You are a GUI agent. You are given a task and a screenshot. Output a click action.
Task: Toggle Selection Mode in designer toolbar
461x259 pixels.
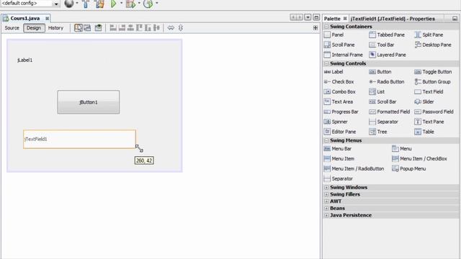pos(79,28)
